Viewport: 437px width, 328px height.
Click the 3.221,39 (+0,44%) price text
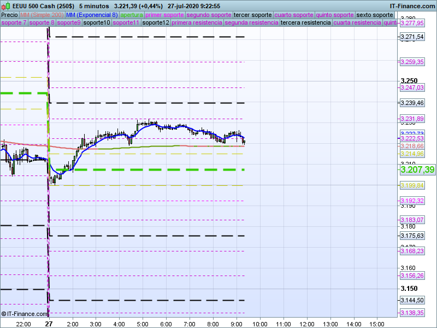pyautogui.click(x=138, y=6)
